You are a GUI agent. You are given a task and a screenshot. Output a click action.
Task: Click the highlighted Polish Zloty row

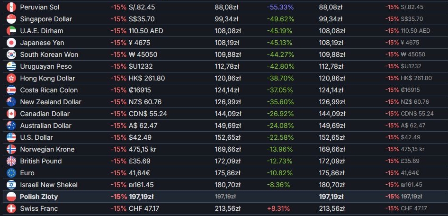[39, 197]
